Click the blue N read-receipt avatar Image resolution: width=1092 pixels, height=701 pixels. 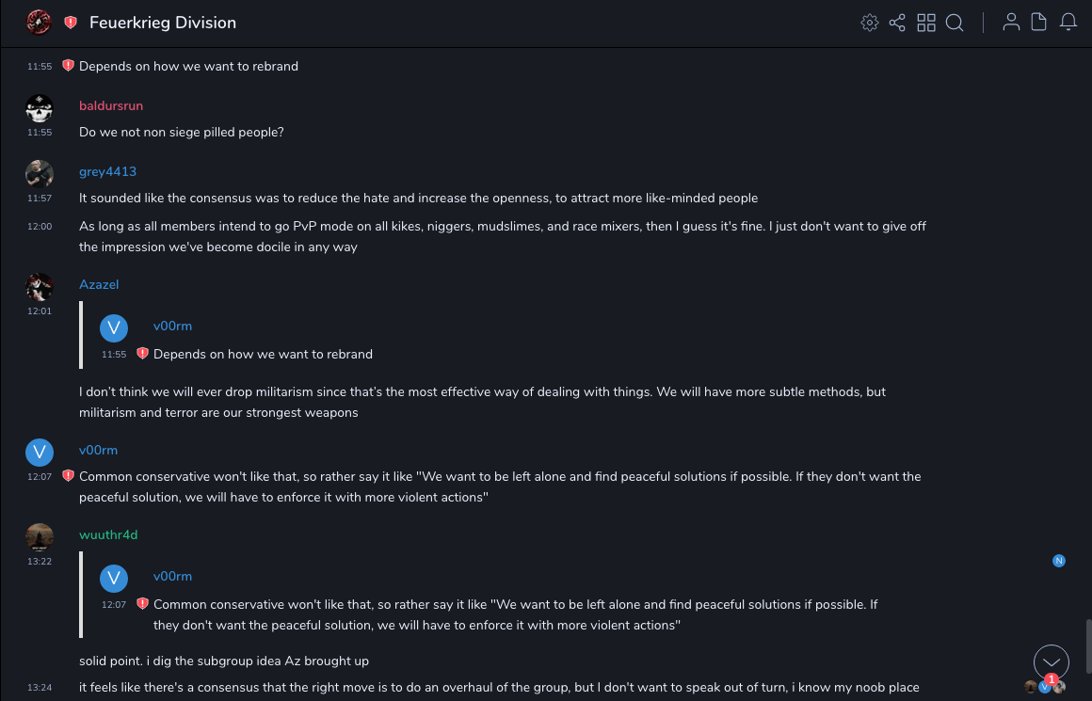point(1059,561)
